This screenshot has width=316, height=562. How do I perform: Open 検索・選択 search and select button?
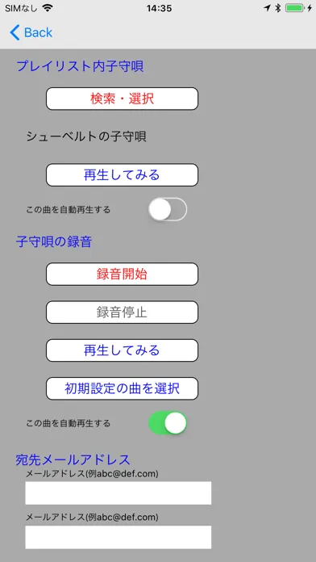[x=122, y=99]
